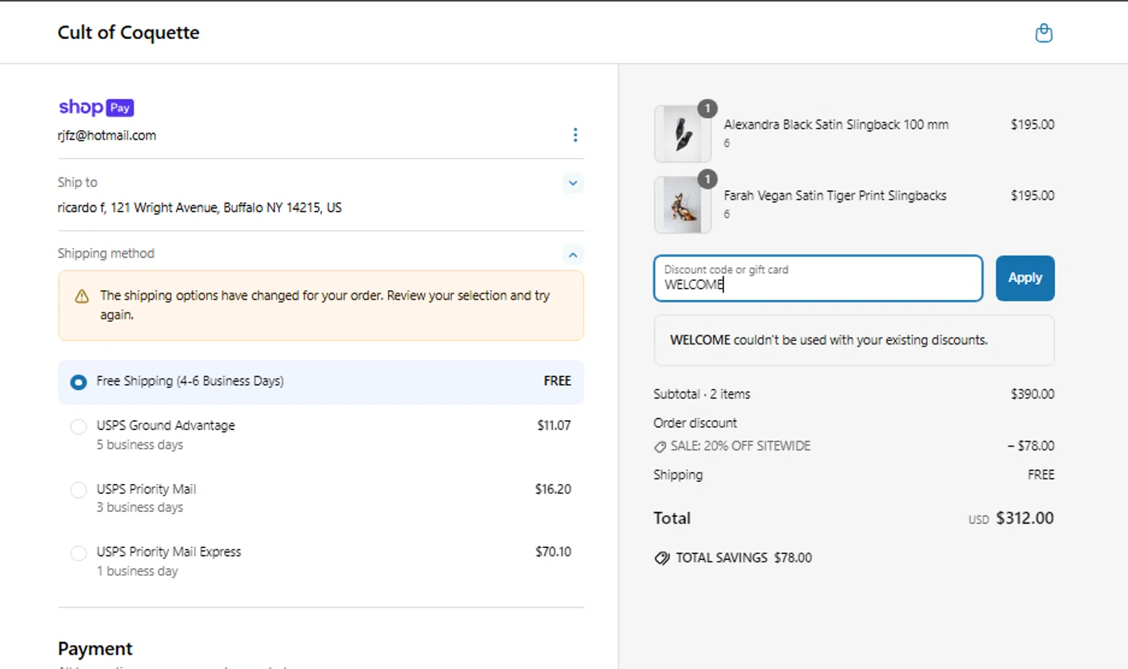Click the FREE label in Free Shipping row
The height and width of the screenshot is (669, 1128).
point(557,381)
